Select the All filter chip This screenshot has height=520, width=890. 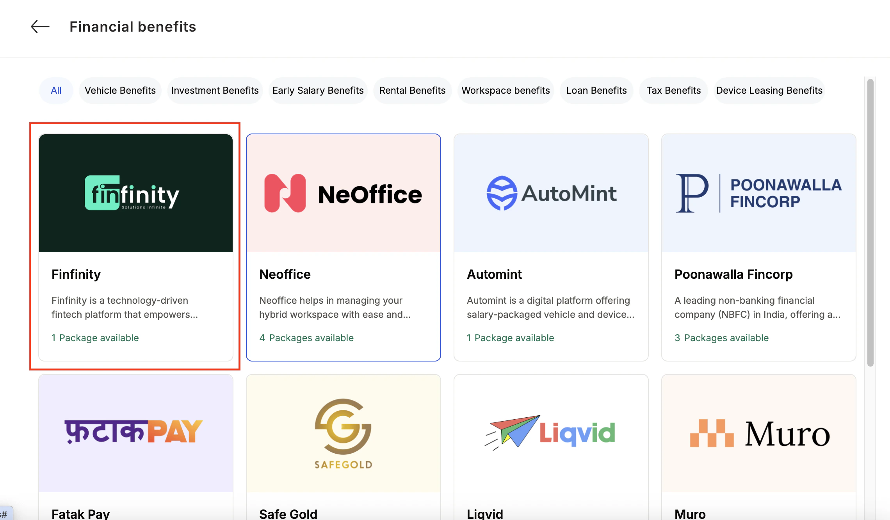56,91
